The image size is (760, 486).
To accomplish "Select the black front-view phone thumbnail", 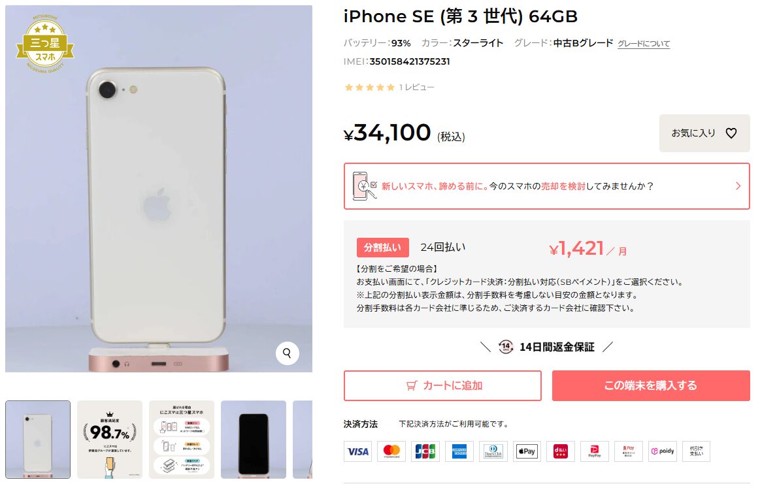I will coord(253,440).
